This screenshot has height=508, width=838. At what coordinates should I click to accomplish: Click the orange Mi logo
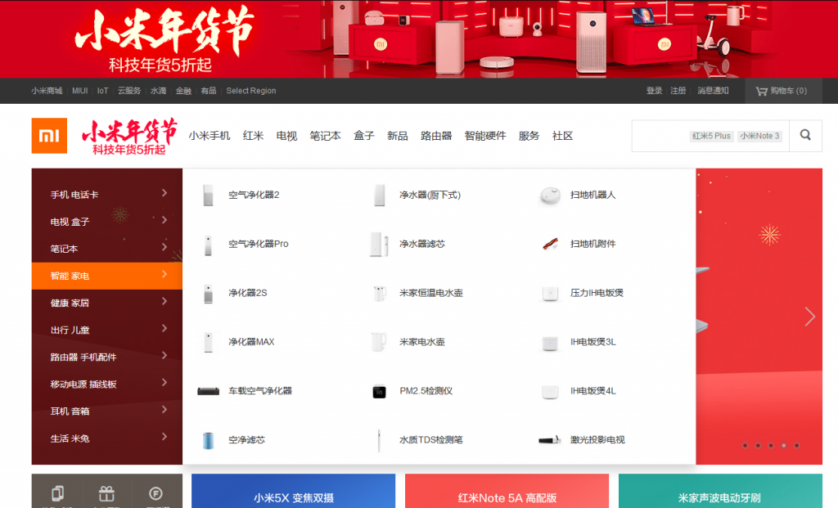click(x=49, y=136)
